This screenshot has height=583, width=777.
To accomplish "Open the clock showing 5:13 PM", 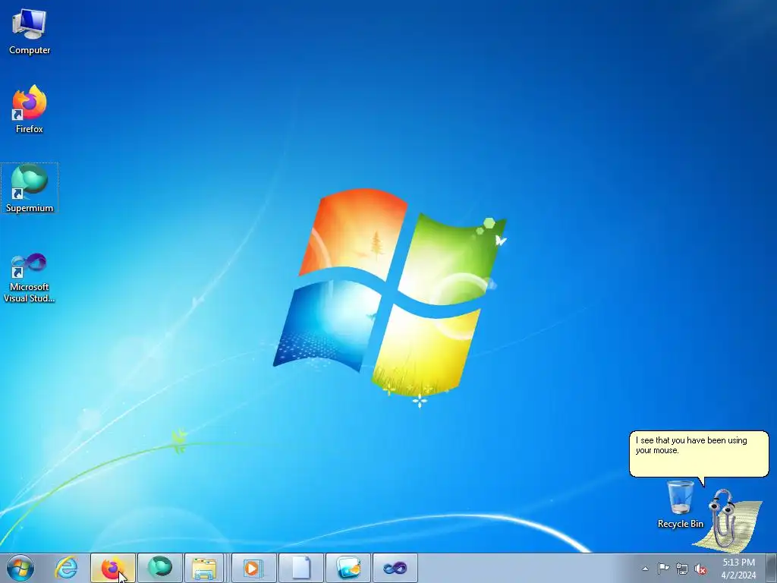I will pos(738,569).
